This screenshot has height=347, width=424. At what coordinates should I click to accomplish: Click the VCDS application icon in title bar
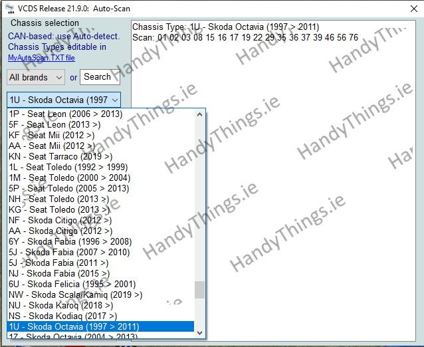(x=10, y=9)
